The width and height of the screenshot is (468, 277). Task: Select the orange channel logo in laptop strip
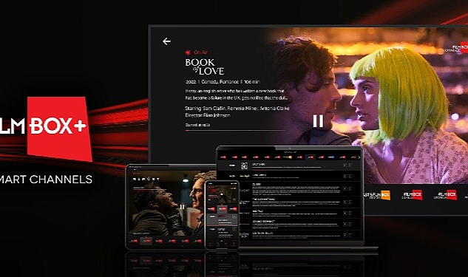(288, 157)
